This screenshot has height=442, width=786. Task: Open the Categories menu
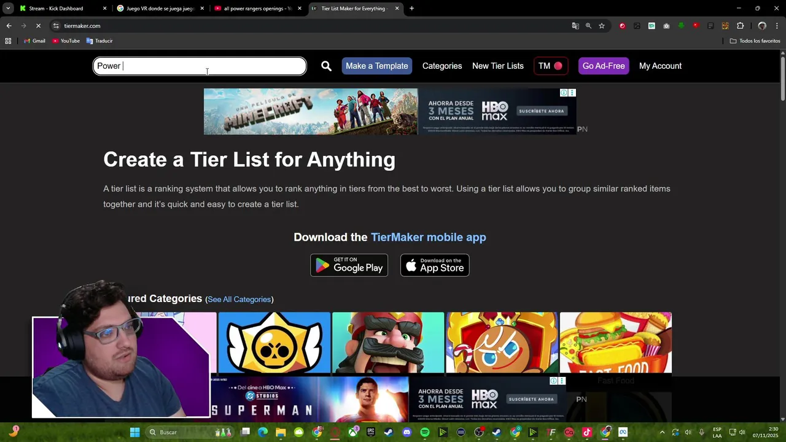coord(442,66)
